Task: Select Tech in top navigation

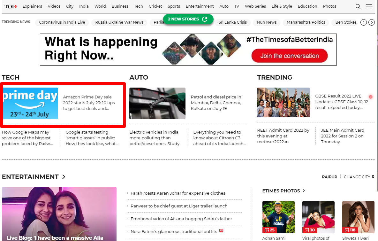Action: pos(138,6)
